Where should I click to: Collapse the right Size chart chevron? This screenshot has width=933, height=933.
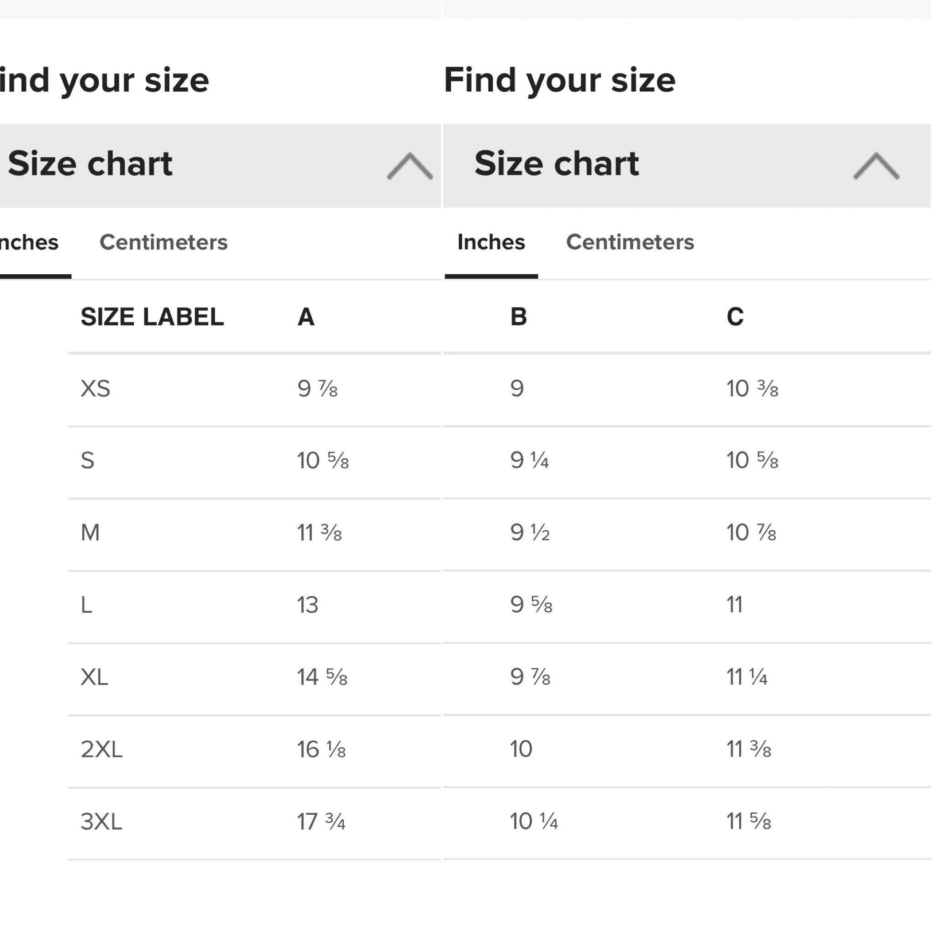[x=876, y=165]
